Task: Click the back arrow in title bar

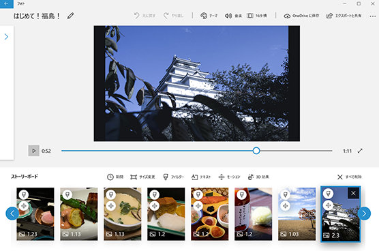Action: tap(7, 3)
